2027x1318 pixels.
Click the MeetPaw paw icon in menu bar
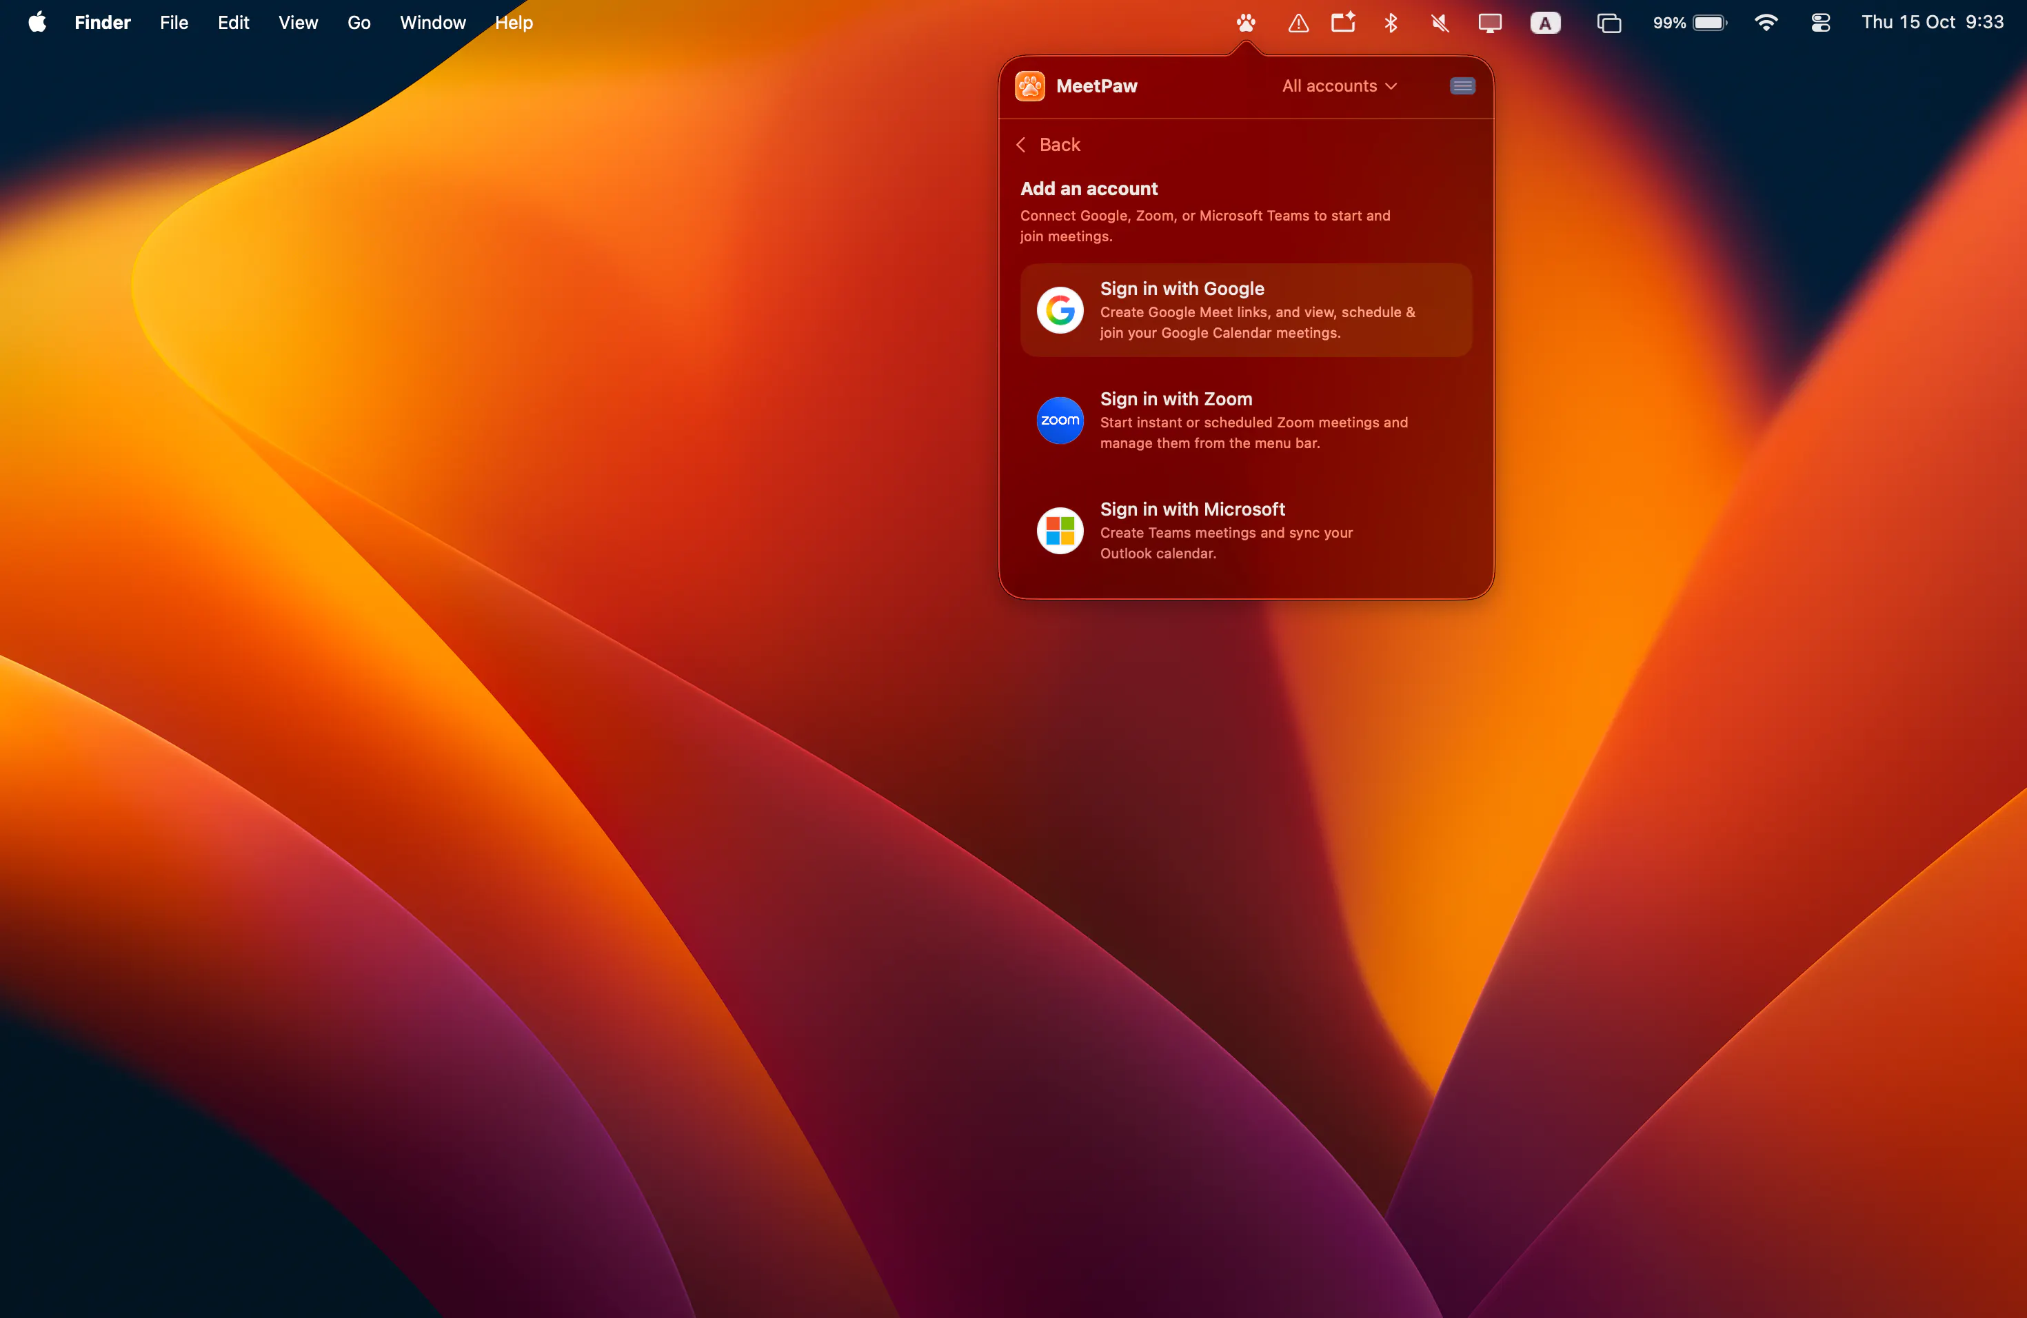(1245, 23)
